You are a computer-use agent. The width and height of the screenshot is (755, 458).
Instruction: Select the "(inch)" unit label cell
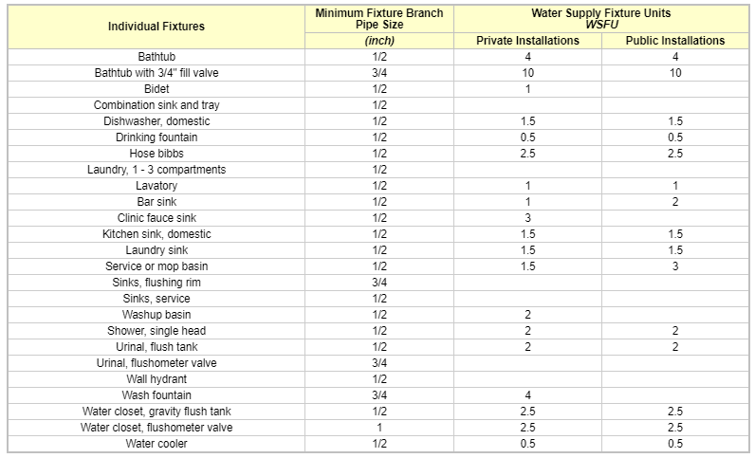click(379, 41)
